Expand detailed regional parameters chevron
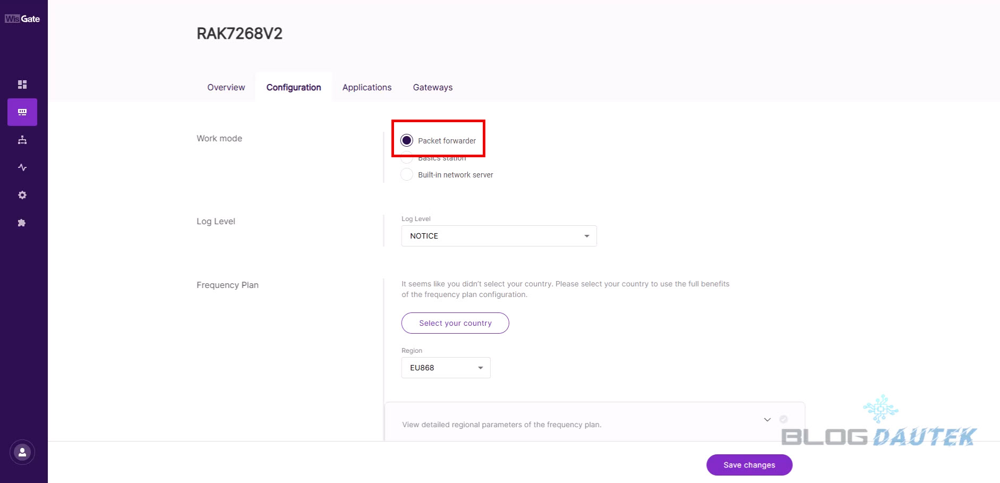 point(767,420)
